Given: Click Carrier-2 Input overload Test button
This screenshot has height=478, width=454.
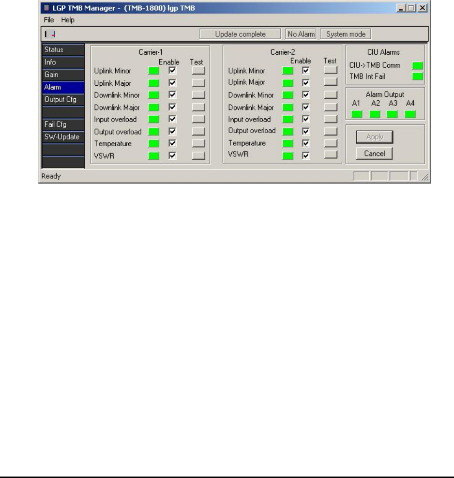Looking at the screenshot, I should 331,119.
